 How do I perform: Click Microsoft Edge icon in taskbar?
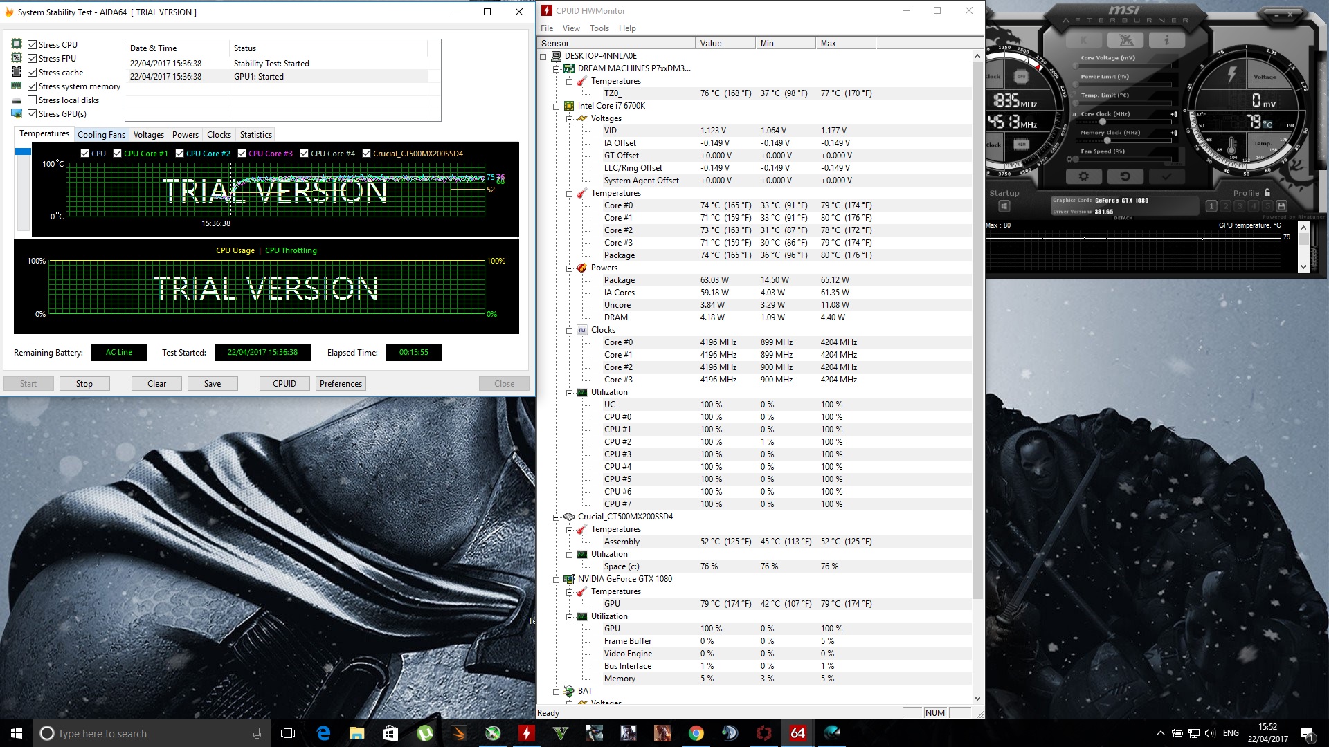pyautogui.click(x=323, y=733)
